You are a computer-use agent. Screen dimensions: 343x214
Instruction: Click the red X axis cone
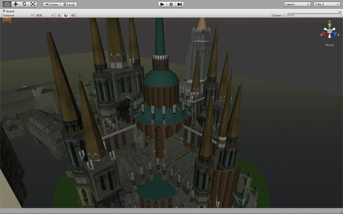[x=325, y=33]
